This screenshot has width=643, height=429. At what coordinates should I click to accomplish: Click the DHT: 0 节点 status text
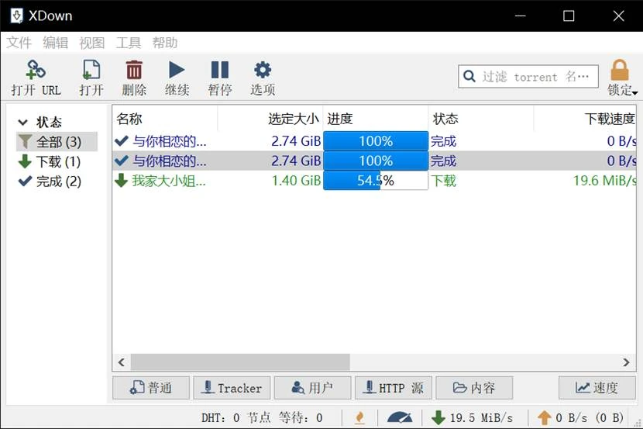click(236, 418)
